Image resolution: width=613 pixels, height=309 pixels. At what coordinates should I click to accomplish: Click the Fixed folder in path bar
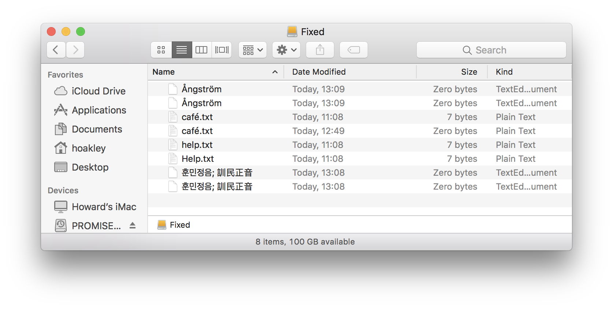point(179,225)
